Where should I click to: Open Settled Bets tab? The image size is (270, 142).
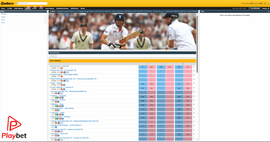74,8
